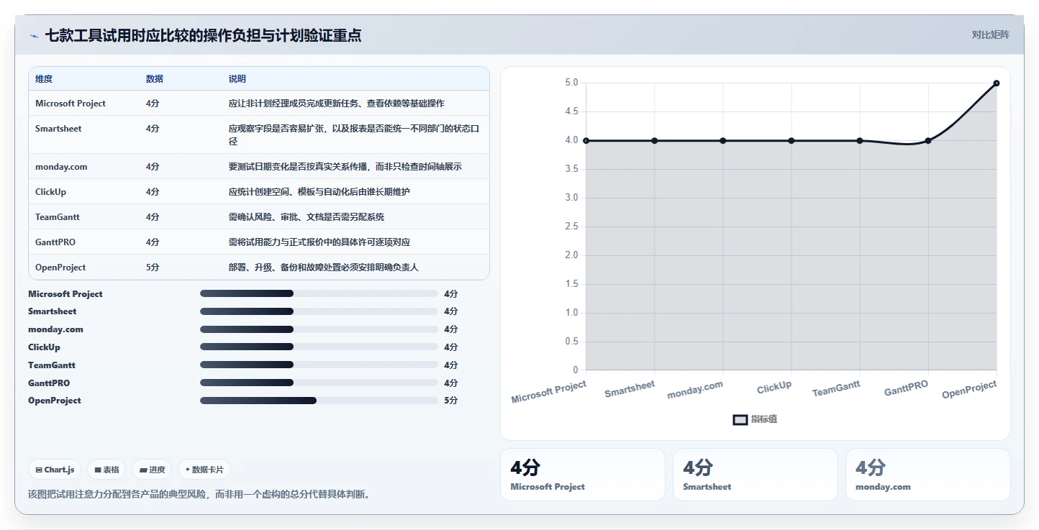The image size is (1039, 530).
Task: Open the monday.com 4分 data card
Action: [928, 475]
